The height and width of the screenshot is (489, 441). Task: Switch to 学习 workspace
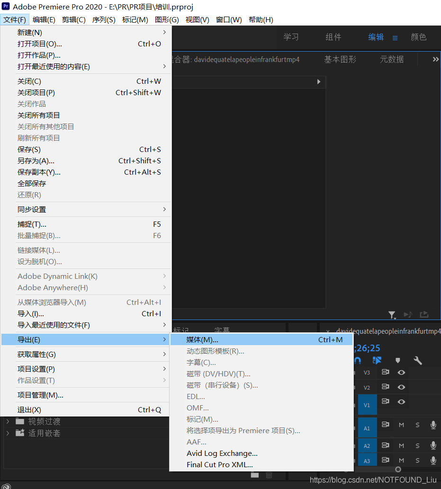click(x=291, y=37)
